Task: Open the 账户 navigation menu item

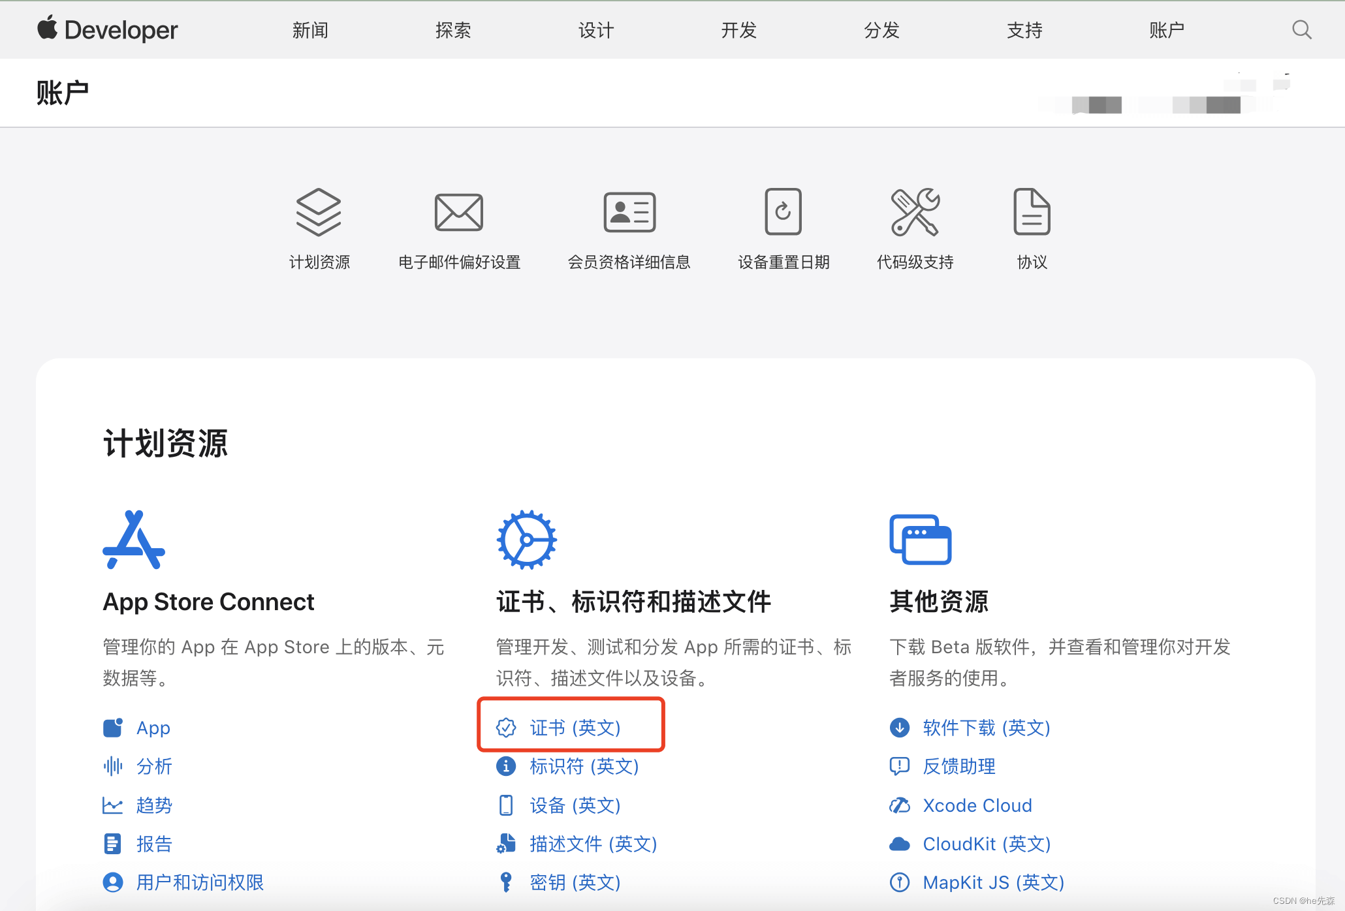Action: click(1167, 30)
